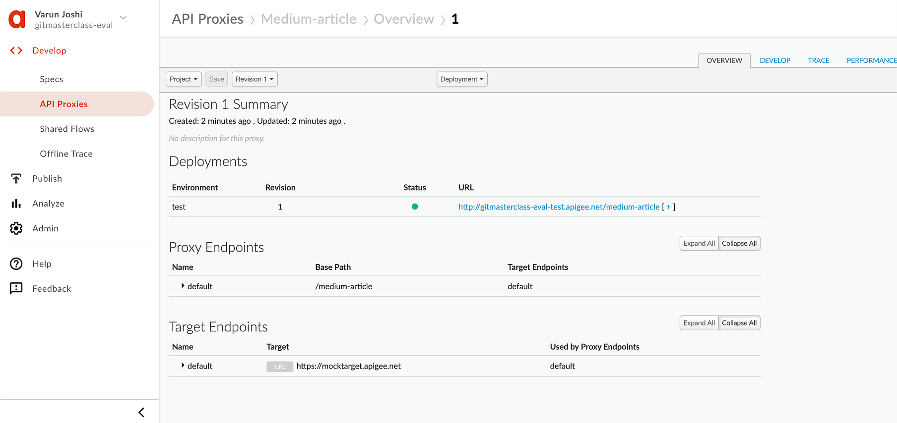The image size is (897, 423).
Task: Open the Deployment dropdown
Action: point(461,79)
